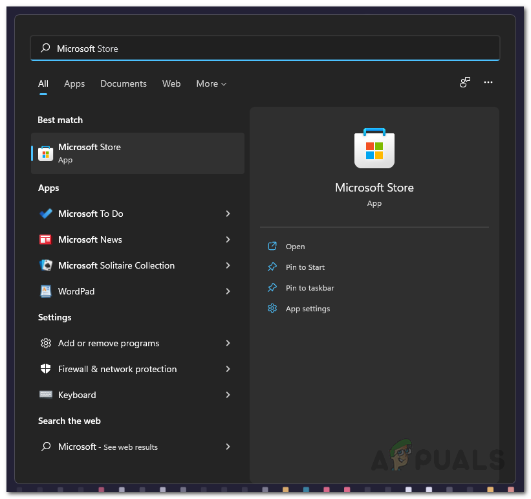The image size is (531, 499).
Task: Expand the WordPad result arrow
Action: point(228,291)
